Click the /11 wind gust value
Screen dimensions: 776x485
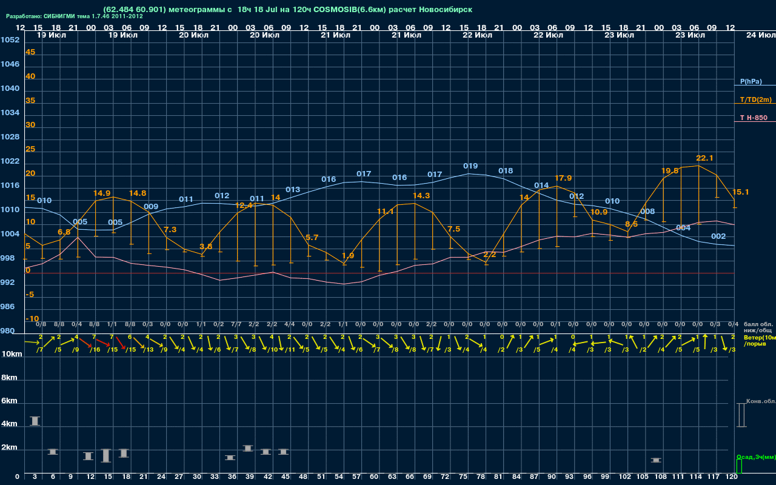[x=290, y=350]
